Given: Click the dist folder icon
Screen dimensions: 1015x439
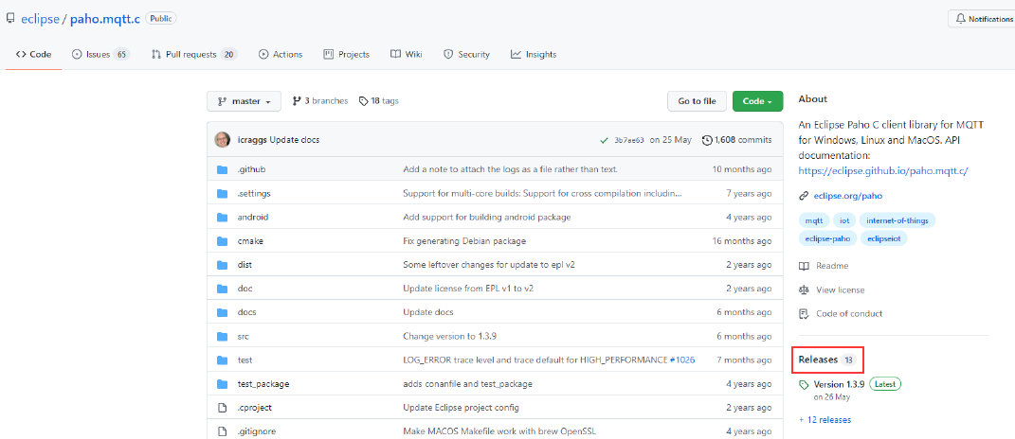Looking at the screenshot, I should pos(223,265).
